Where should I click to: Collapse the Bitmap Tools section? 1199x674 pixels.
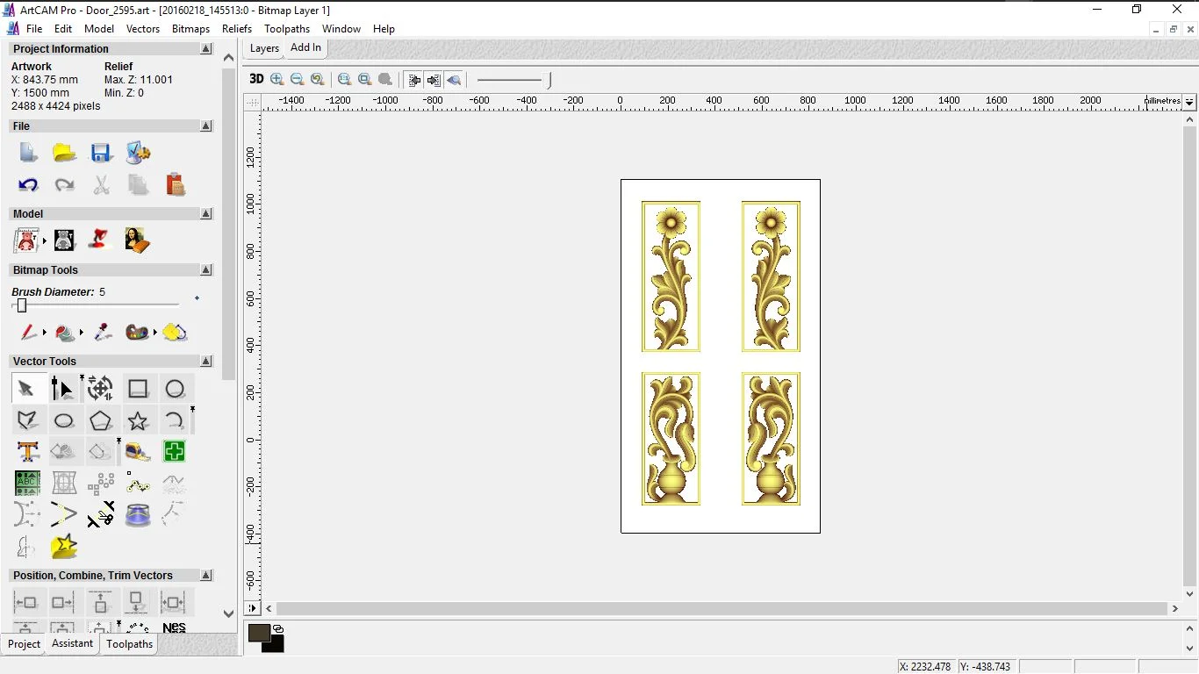(206, 270)
